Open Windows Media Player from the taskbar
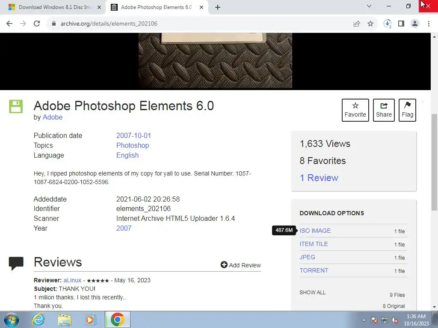 click(90, 319)
